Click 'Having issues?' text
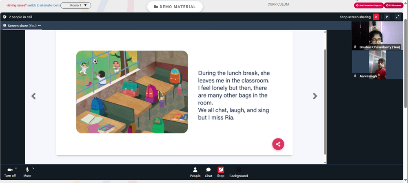408x183 pixels. pos(17,5)
